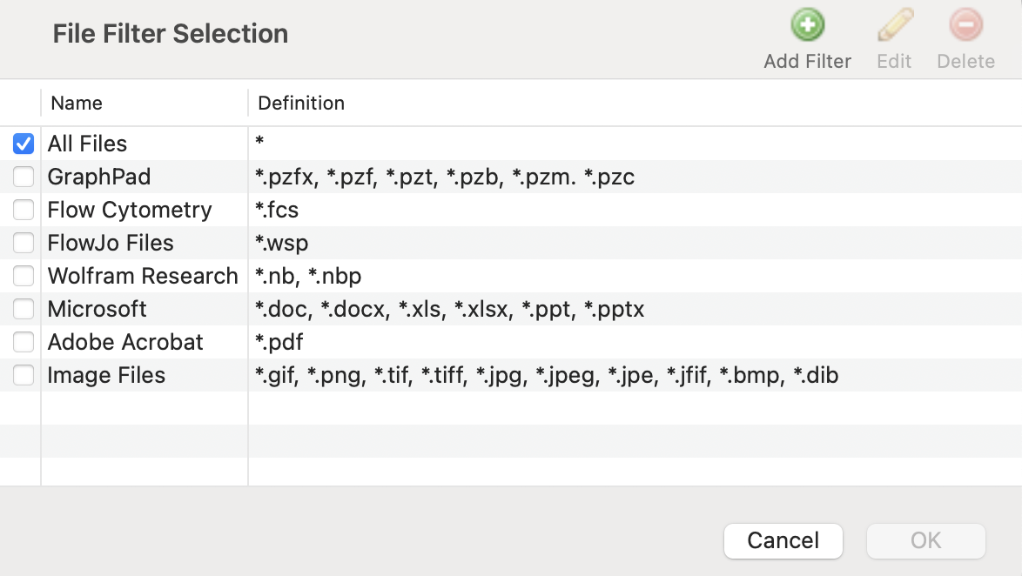The image size is (1022, 576).
Task: Click the Delete minus icon
Action: [x=965, y=25]
